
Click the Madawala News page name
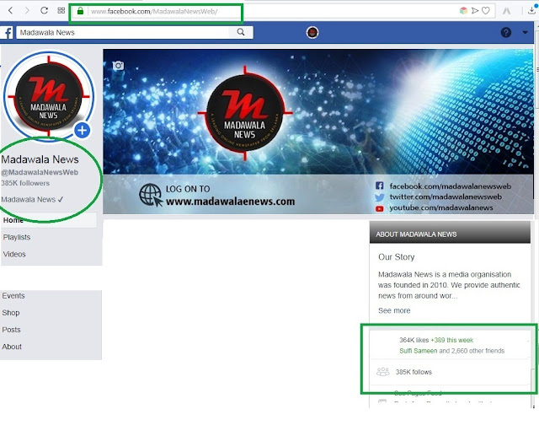(40, 159)
